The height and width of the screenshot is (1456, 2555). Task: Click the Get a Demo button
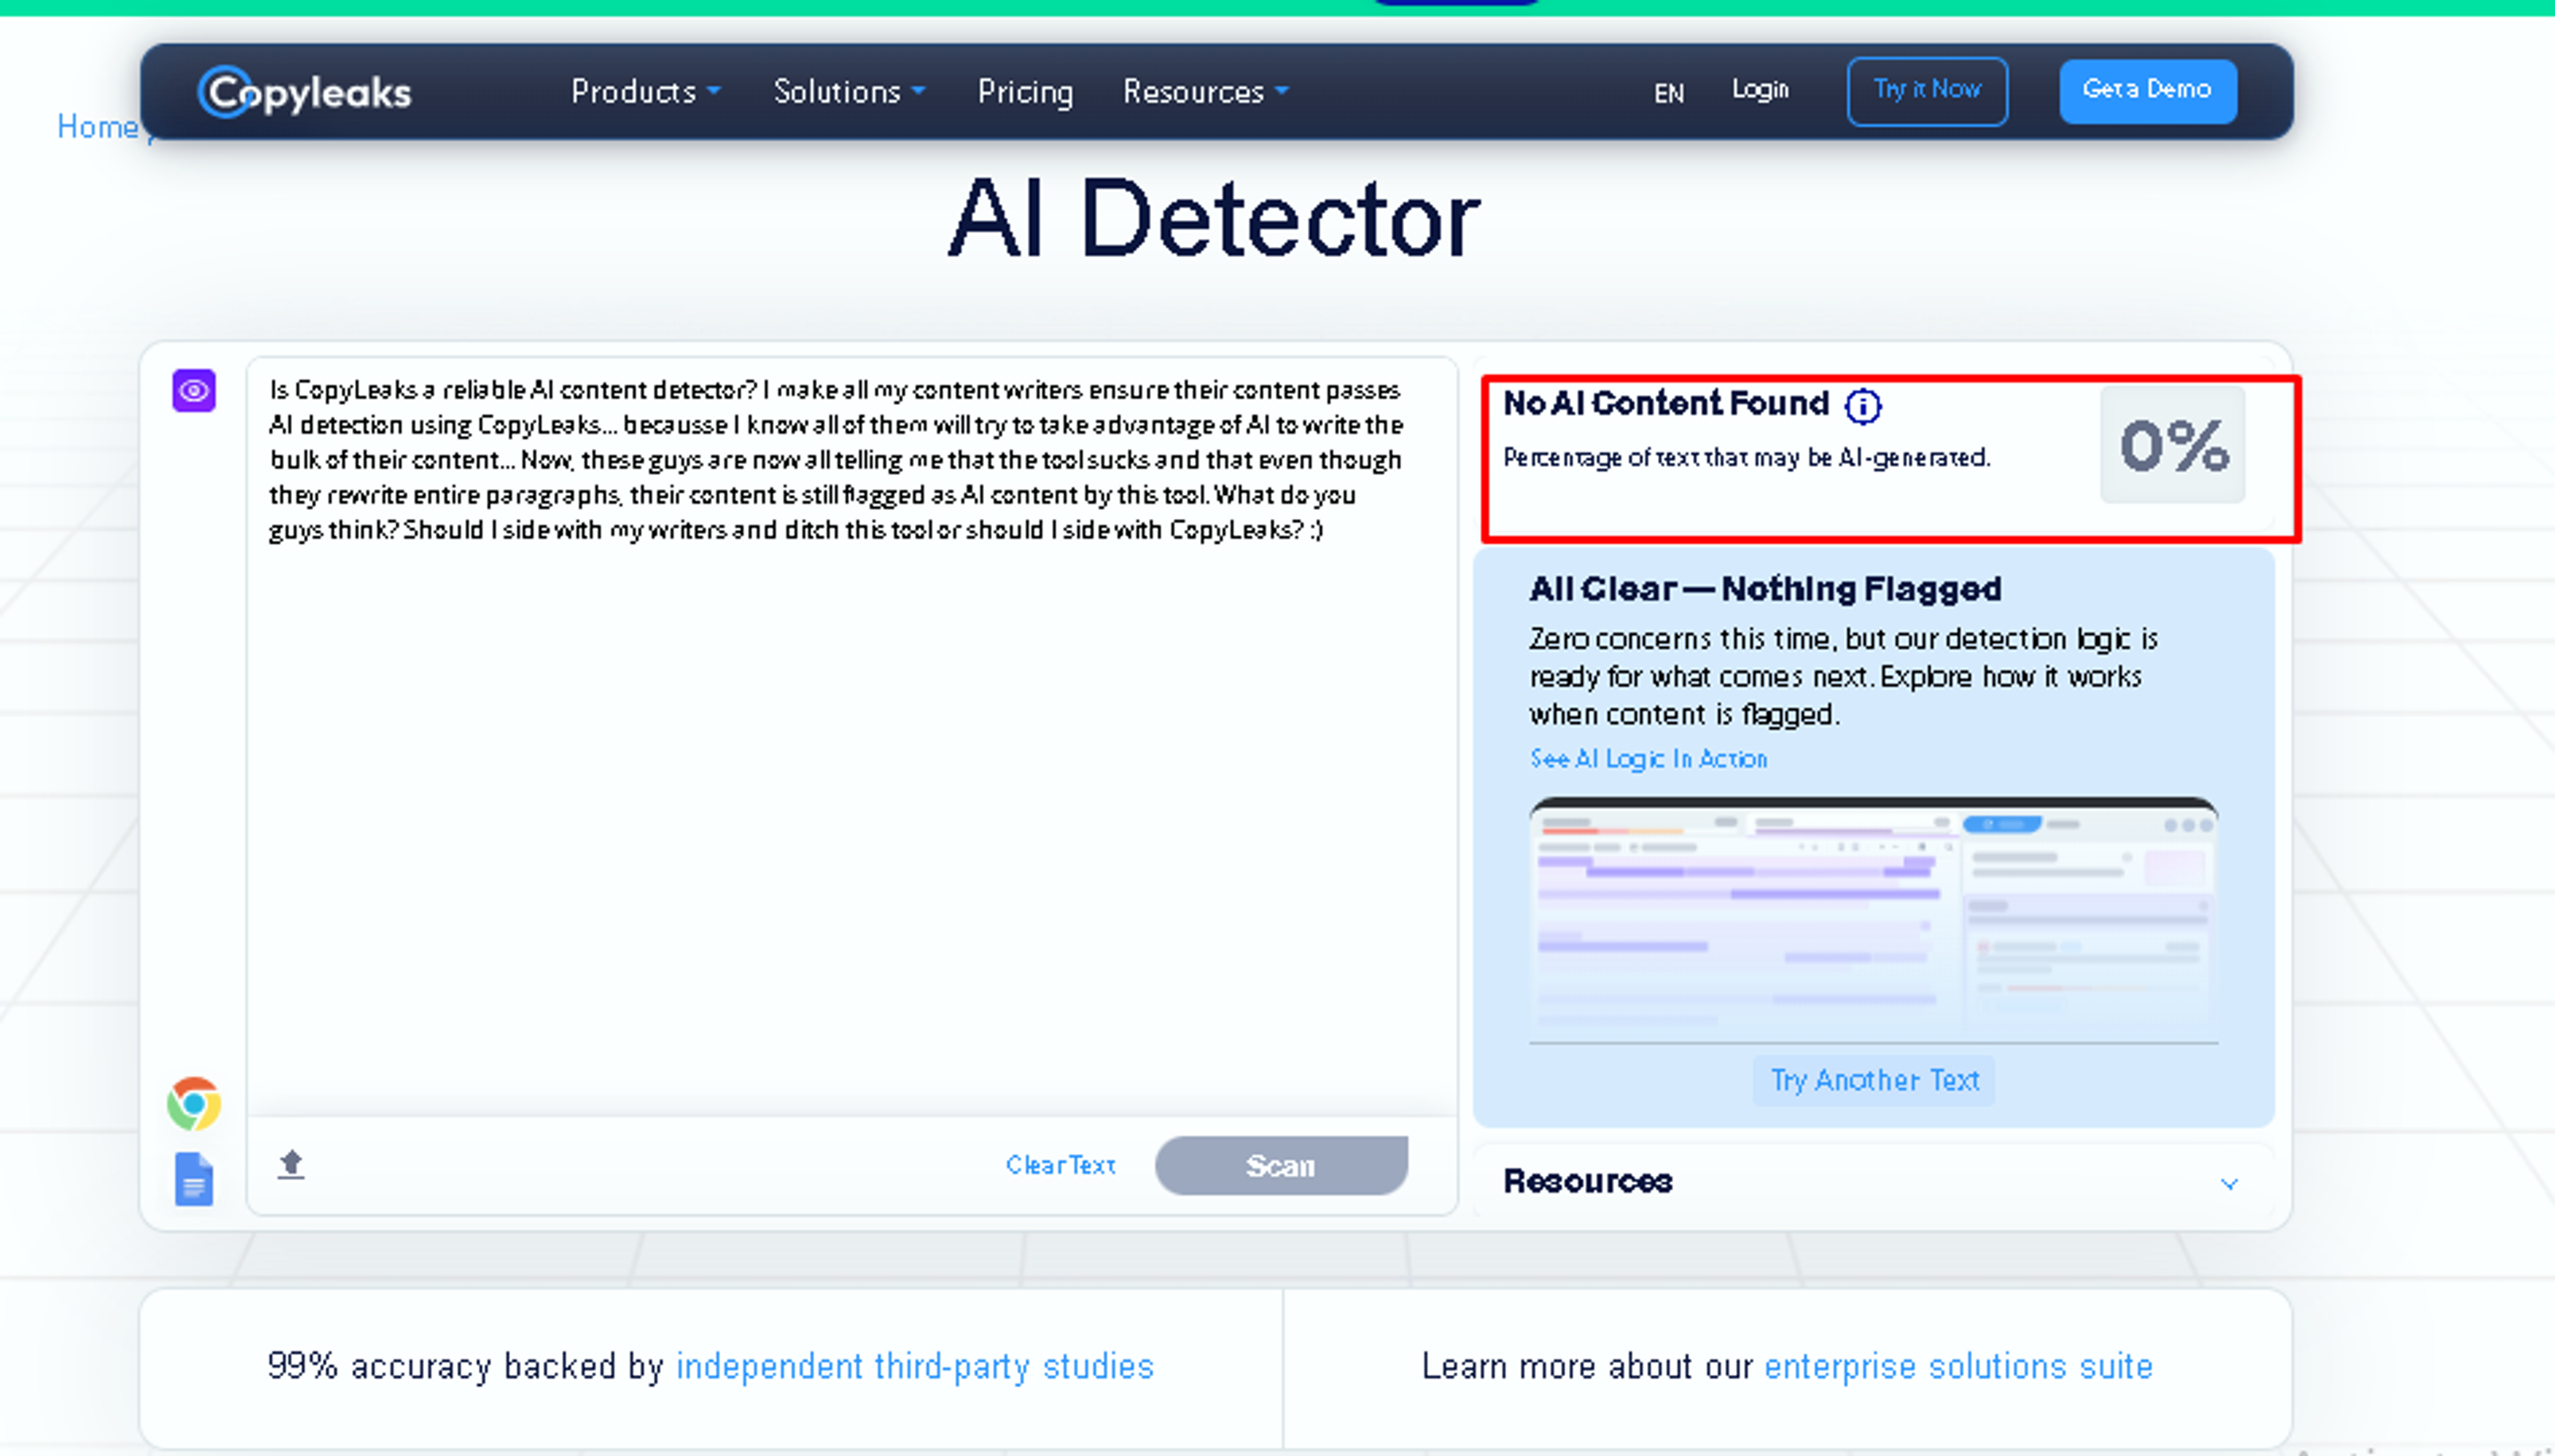click(2147, 91)
